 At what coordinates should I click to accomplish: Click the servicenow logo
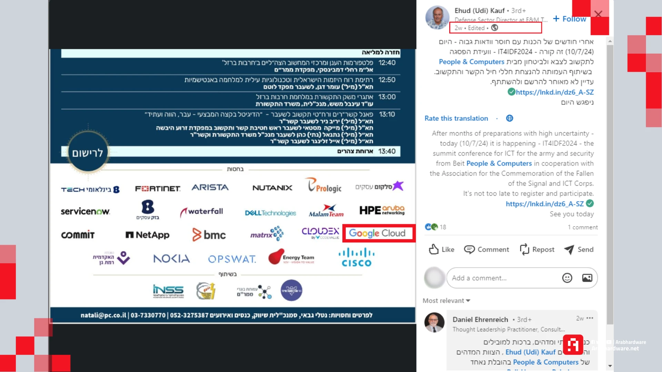pos(85,211)
